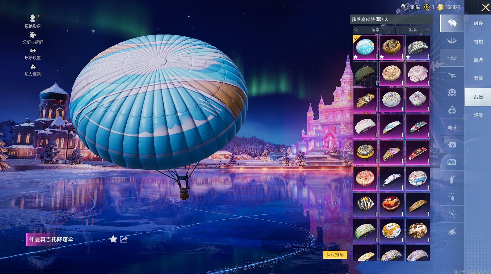Click the 搜索 search field

(375, 30)
